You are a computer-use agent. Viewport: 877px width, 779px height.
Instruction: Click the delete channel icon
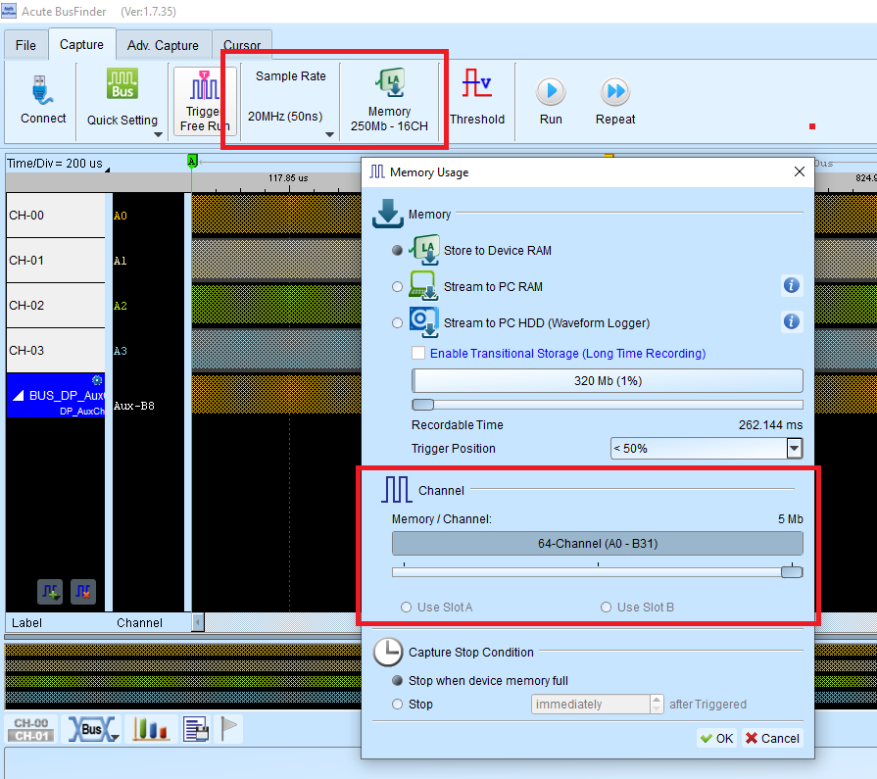[83, 592]
